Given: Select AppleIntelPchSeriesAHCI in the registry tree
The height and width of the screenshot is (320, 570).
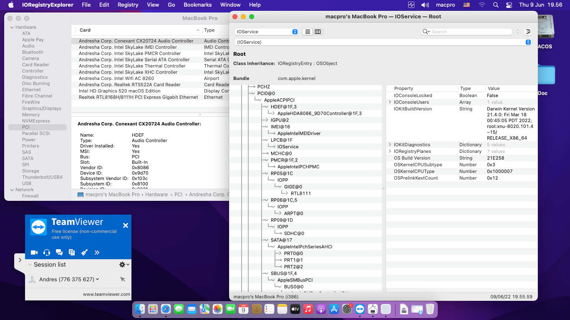Looking at the screenshot, I should 305,247.
